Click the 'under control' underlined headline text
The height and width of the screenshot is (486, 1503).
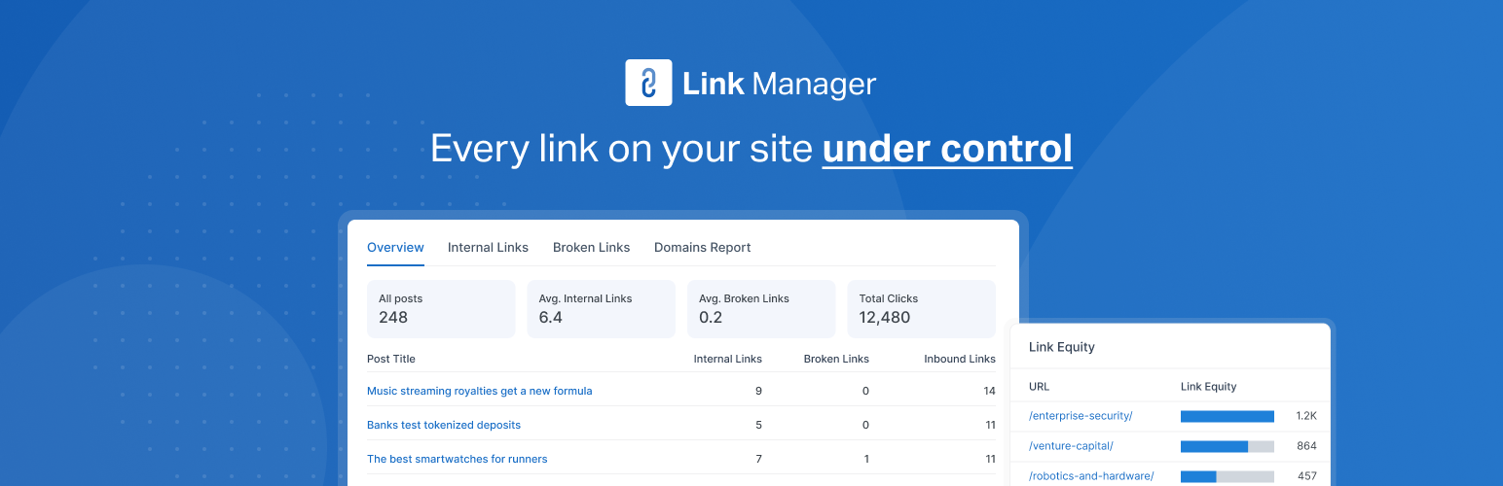[x=947, y=149]
